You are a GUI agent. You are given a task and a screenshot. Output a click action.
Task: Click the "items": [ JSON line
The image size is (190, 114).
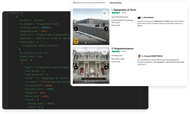pos(25,60)
